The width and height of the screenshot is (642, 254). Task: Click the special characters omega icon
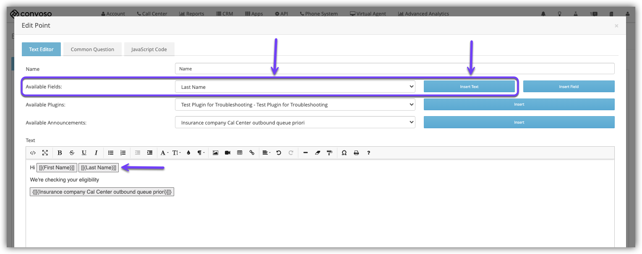click(x=344, y=153)
